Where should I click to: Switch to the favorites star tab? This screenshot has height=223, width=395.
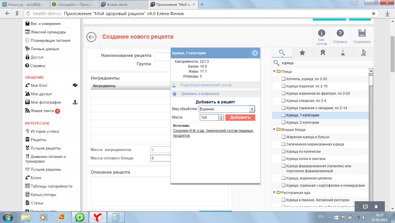click(x=302, y=53)
